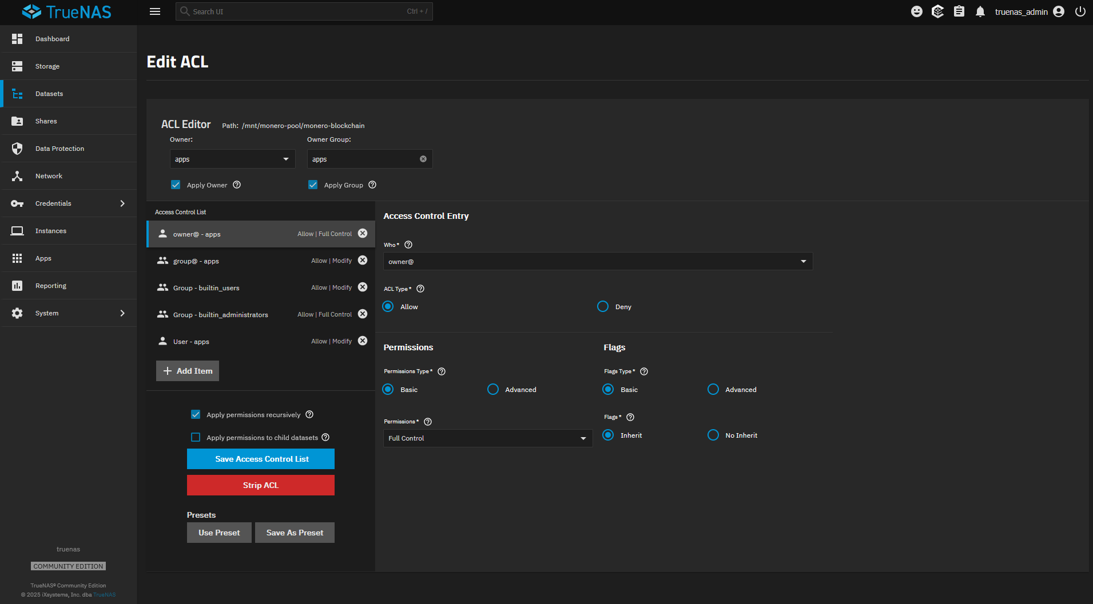The image size is (1093, 604).
Task: Open the Apps section in the sidebar
Action: point(43,258)
